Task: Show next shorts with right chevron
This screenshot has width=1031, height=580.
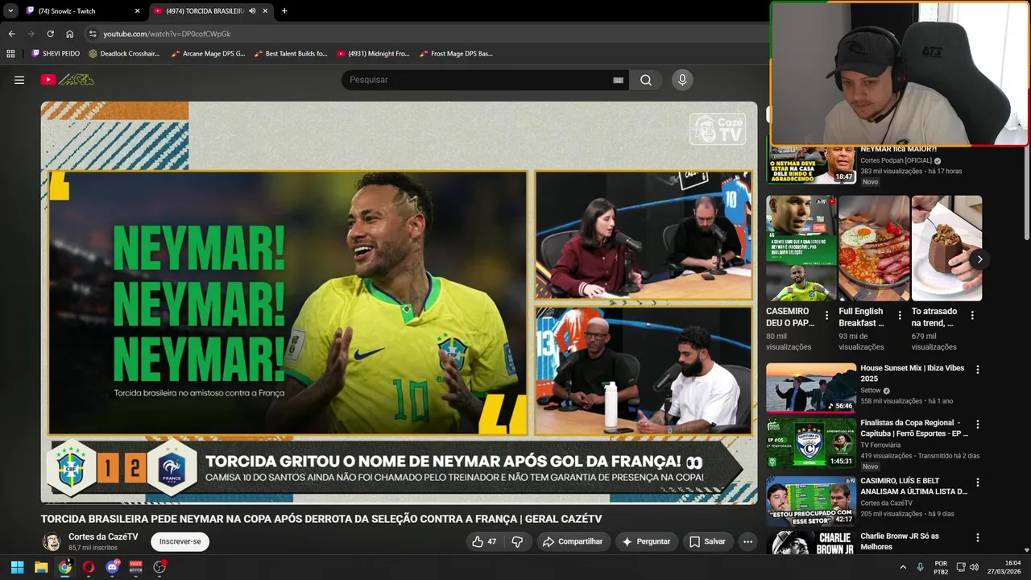Action: point(979,259)
